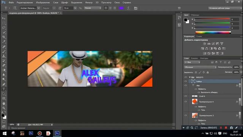Viewport: 243px width, 137px height.
Task: Open the font family dropdown
Action: click(39, 8)
